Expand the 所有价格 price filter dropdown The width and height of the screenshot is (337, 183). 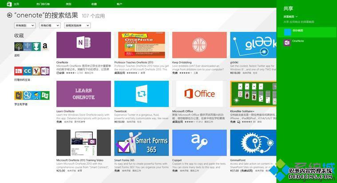click(x=50, y=26)
